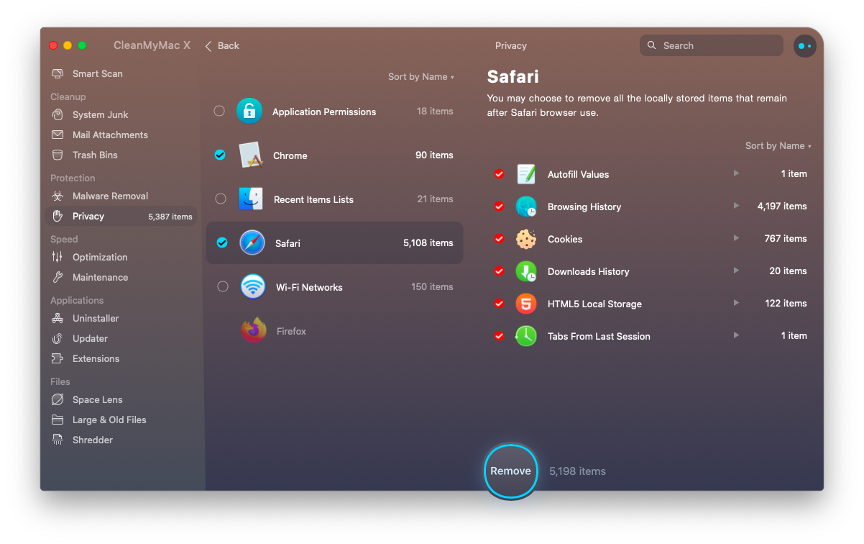This screenshot has height=544, width=864.
Task: Click the Cookies icon in Safari details
Action: click(526, 239)
